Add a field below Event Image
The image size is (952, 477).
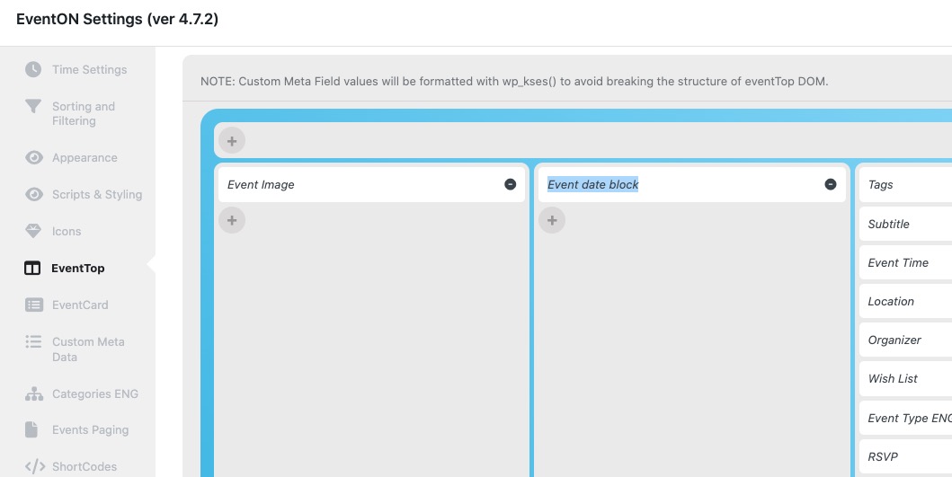coord(232,220)
